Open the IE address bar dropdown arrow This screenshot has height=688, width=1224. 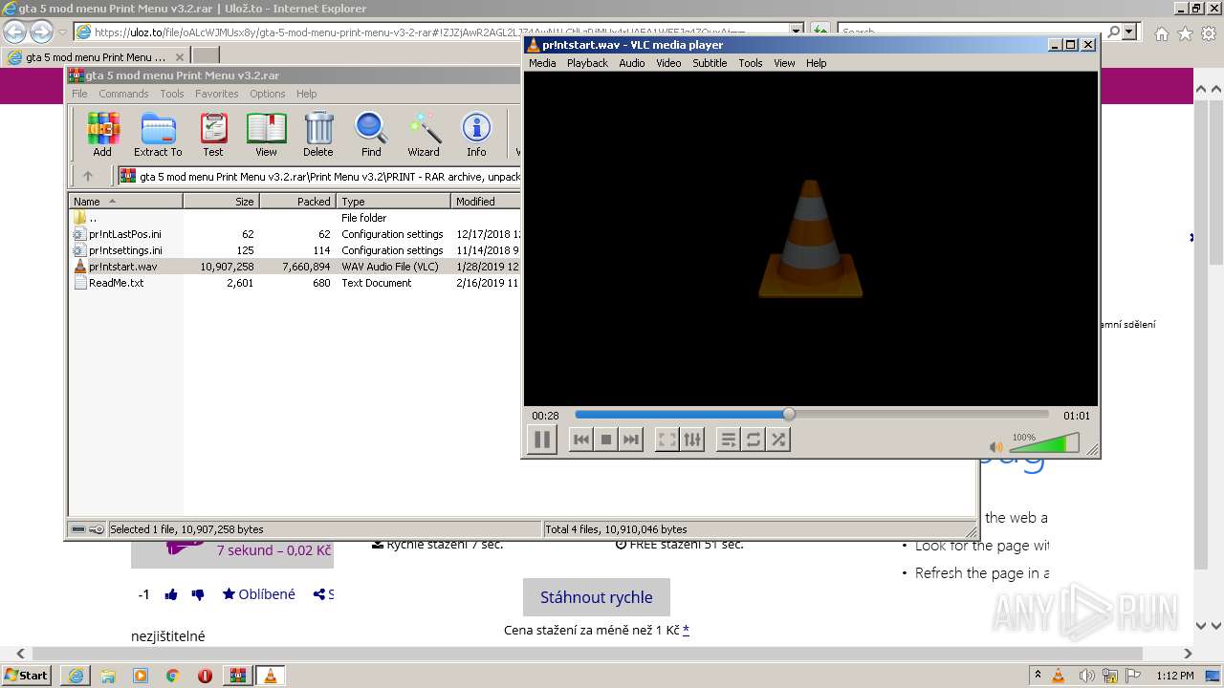(x=797, y=32)
